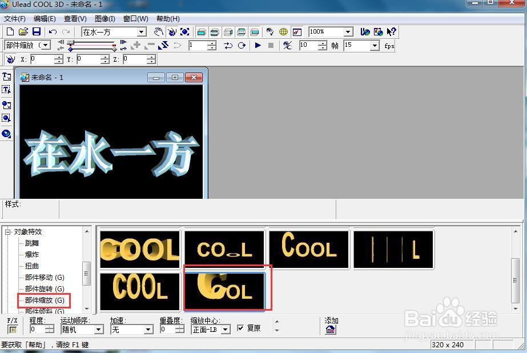This screenshot has width=527, height=353.
Task: Select the big-C COOL preset in top row
Action: click(309, 250)
